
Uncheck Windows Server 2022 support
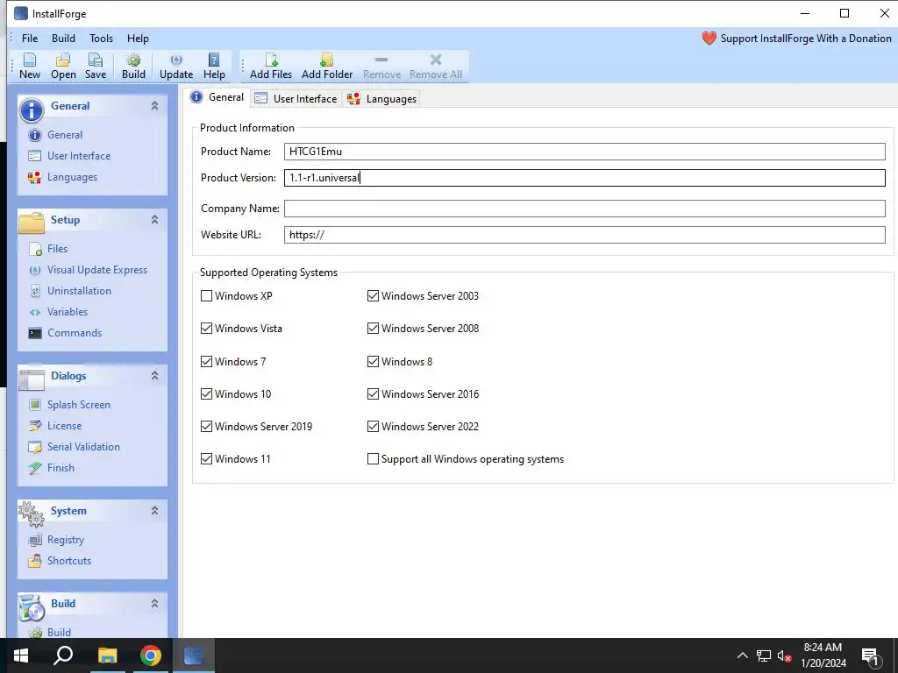373,427
